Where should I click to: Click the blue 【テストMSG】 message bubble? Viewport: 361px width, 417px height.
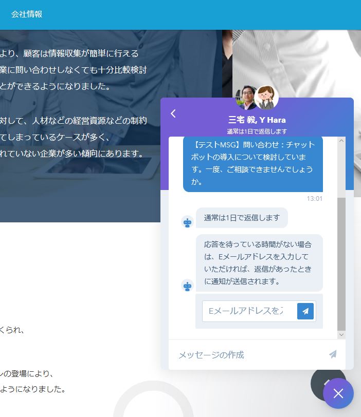click(x=252, y=163)
